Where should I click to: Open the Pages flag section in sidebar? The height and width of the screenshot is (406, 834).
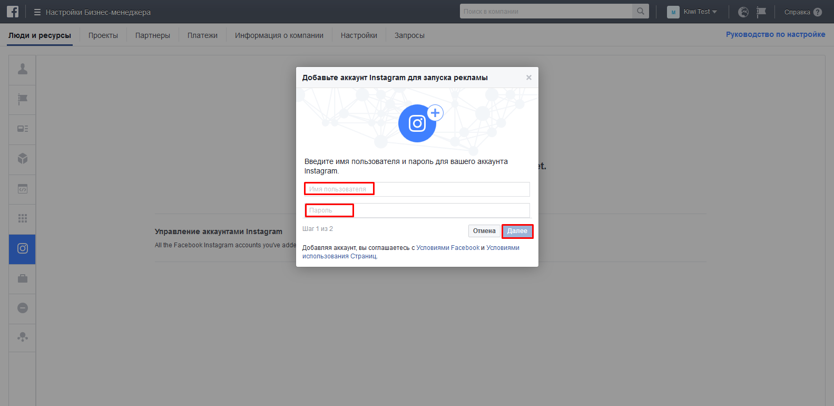(x=23, y=99)
